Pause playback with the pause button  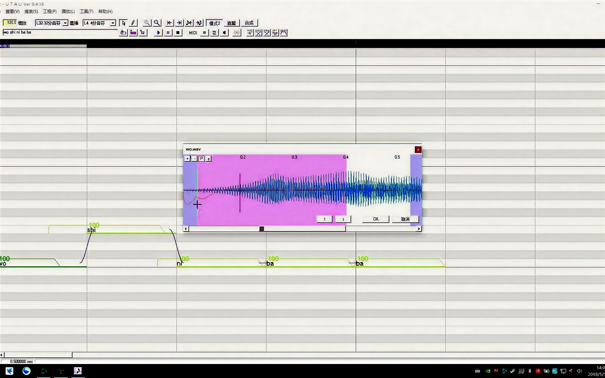[x=168, y=33]
